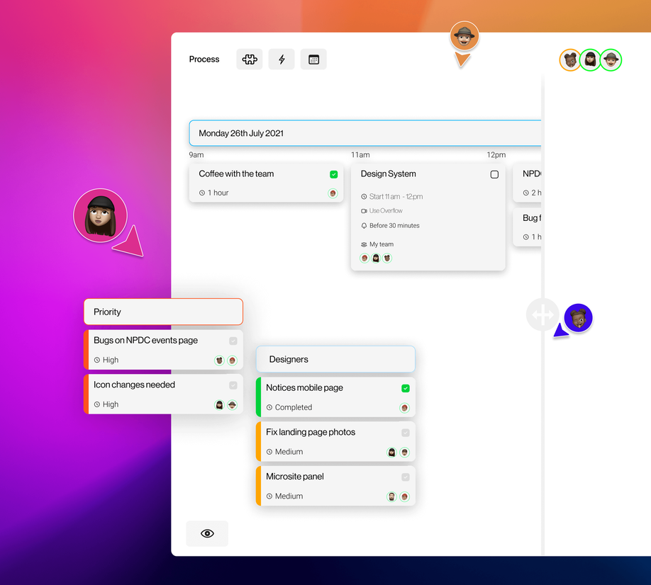The image size is (651, 585).
Task: Click the clock icon on Icon changes needed
Action: click(x=97, y=404)
